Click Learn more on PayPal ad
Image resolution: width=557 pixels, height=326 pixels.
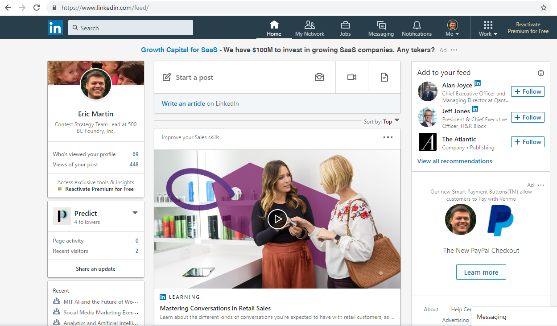pos(481,272)
